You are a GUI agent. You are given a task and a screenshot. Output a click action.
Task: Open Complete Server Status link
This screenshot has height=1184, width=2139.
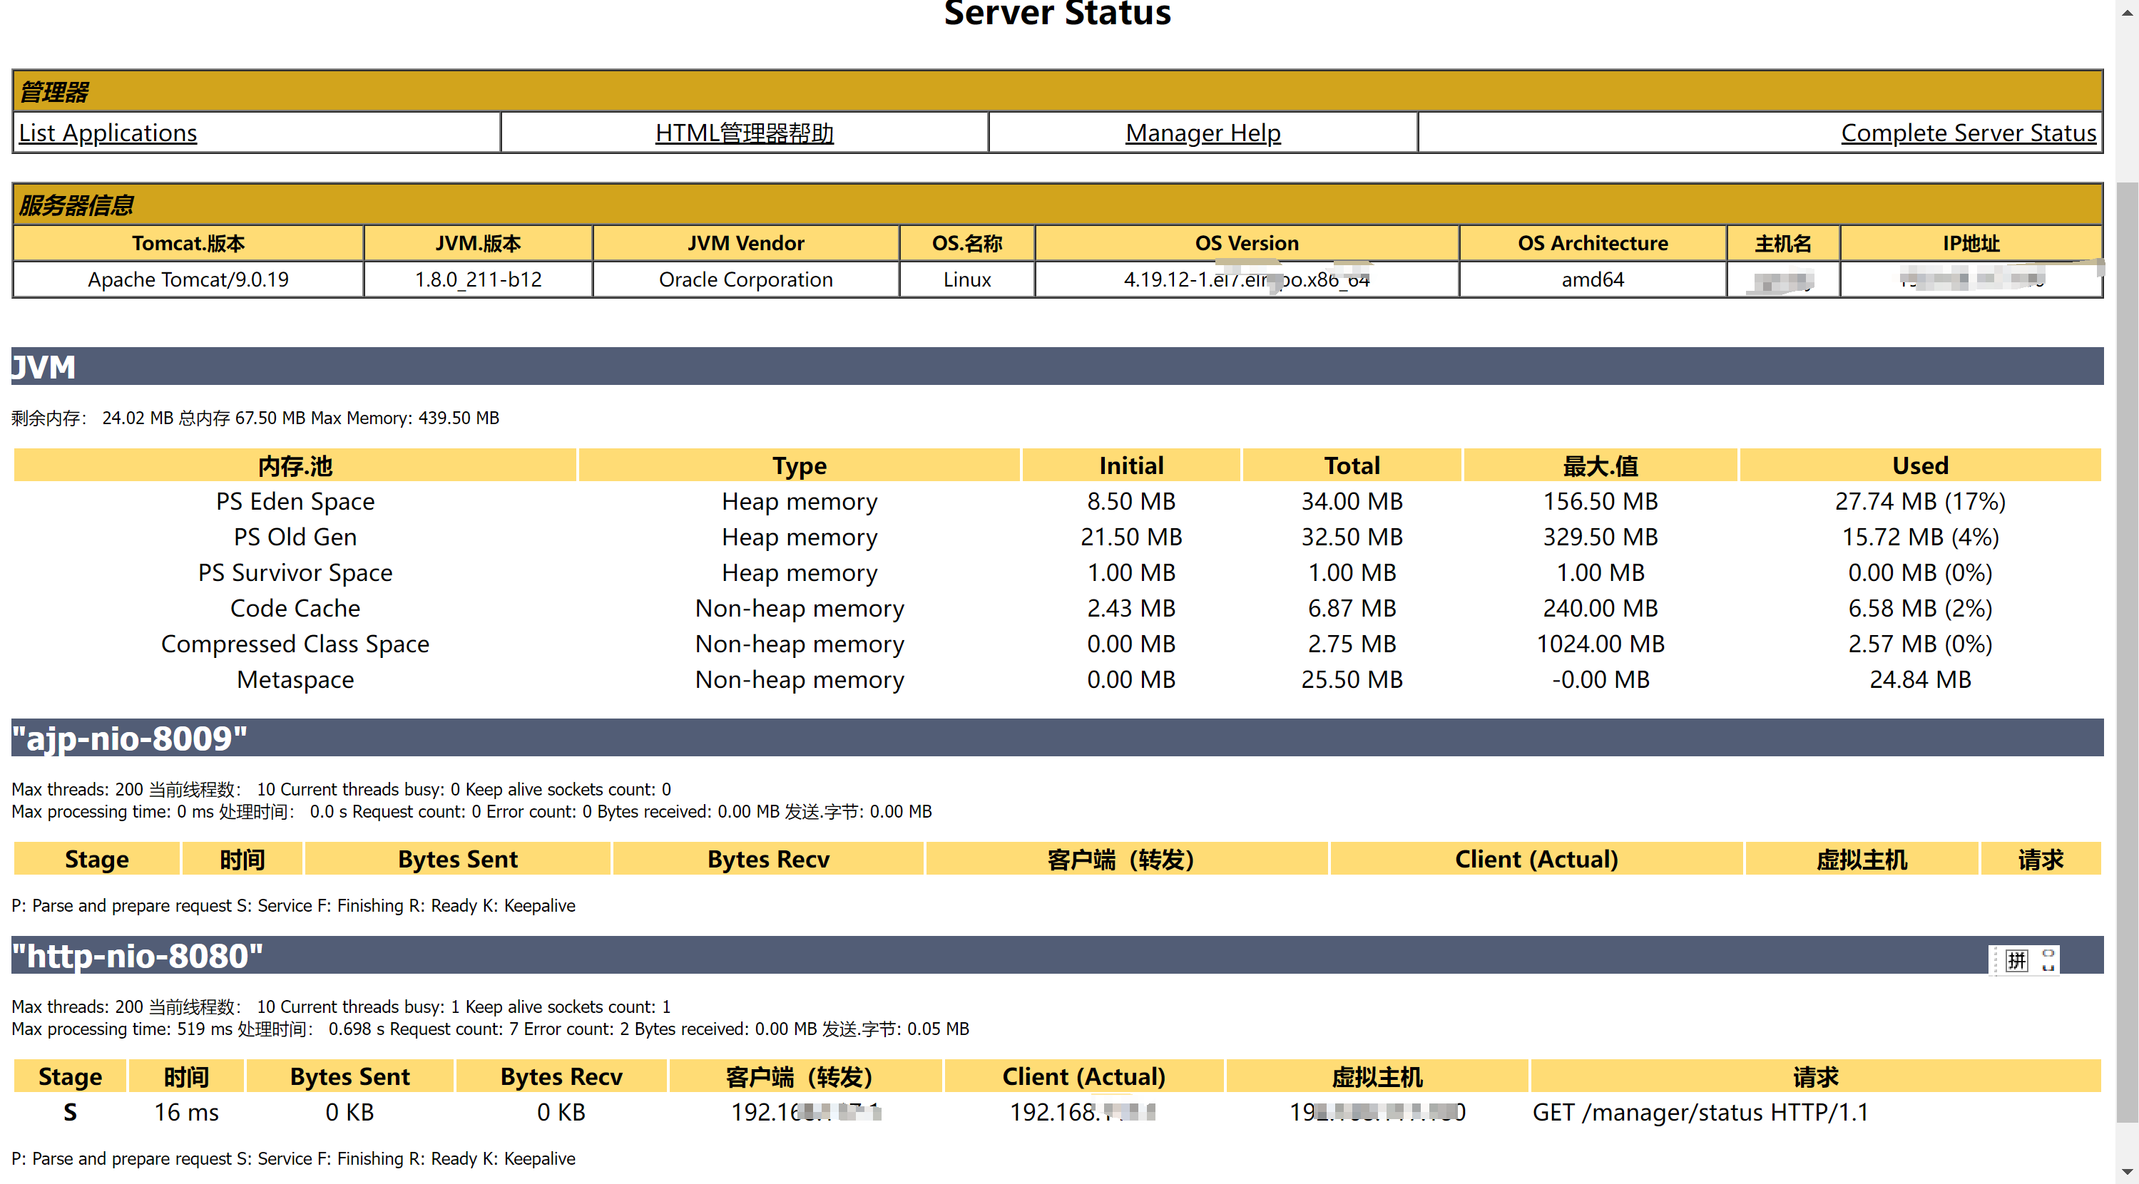coord(1968,133)
